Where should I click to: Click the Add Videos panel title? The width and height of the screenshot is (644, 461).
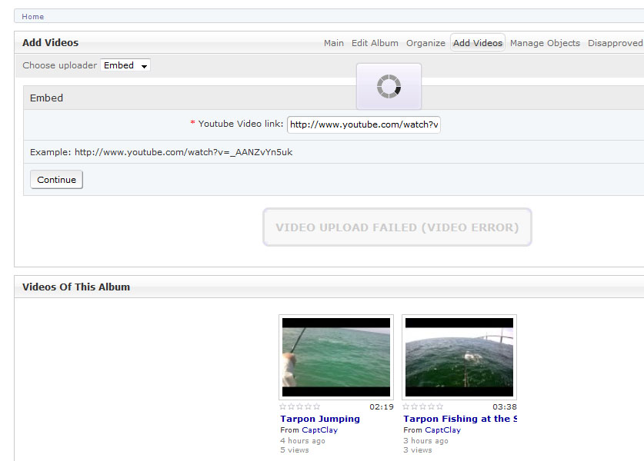50,43
